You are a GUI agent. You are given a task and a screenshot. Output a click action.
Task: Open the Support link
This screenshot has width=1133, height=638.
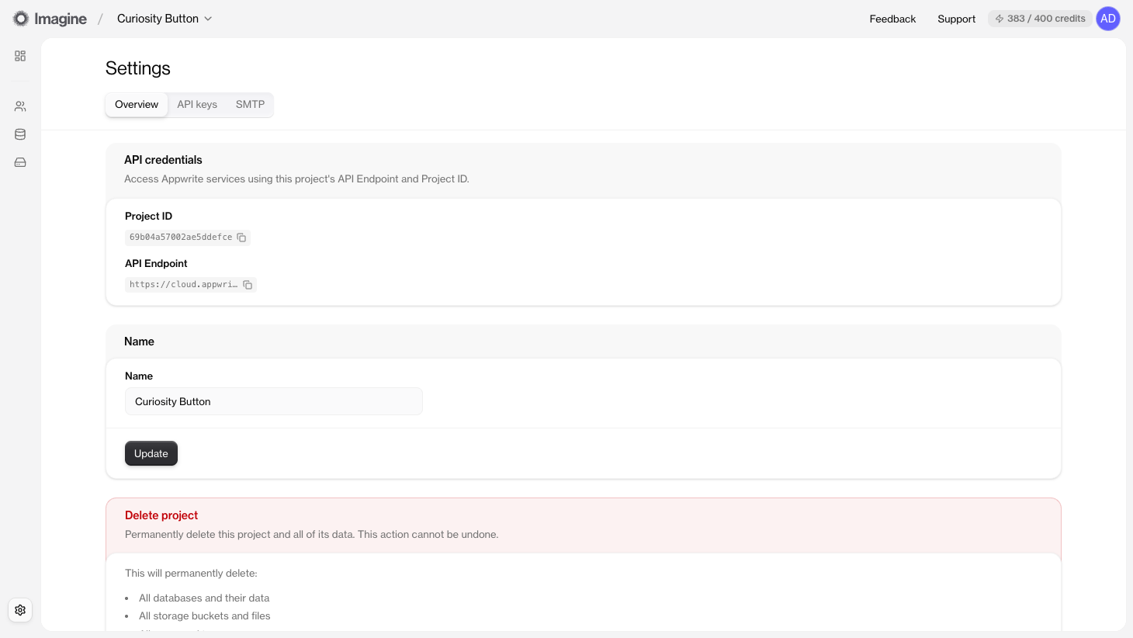[x=956, y=19]
